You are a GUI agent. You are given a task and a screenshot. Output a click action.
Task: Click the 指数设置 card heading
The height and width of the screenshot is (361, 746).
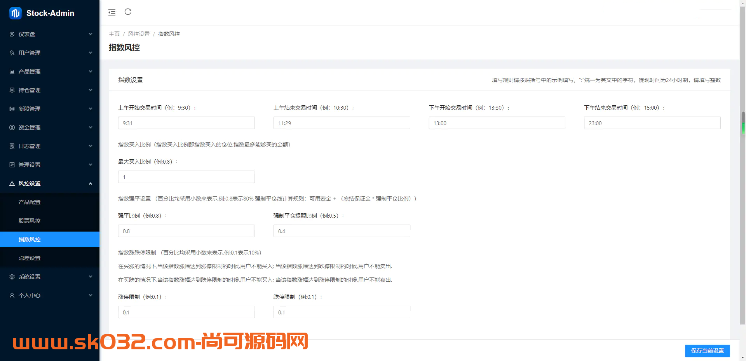131,80
